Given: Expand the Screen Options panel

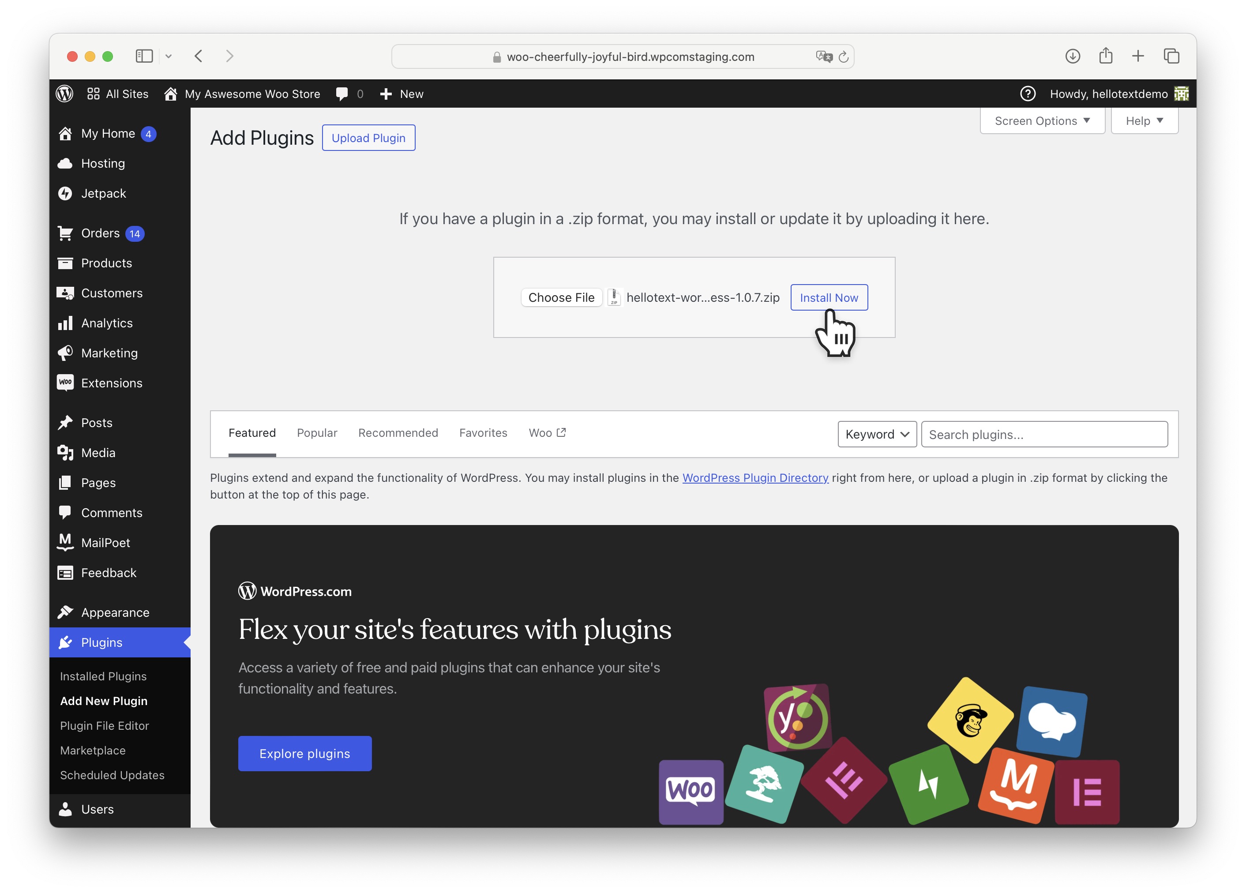Looking at the screenshot, I should 1042,121.
